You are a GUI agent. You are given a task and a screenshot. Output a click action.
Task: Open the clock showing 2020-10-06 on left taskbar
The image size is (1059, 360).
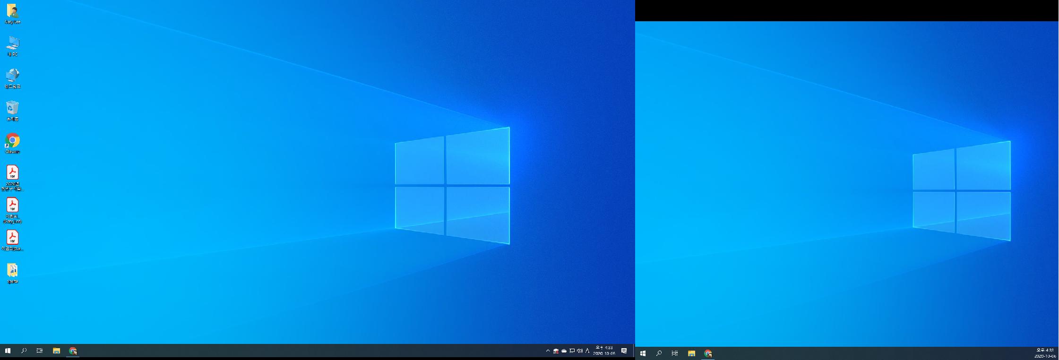click(x=604, y=351)
